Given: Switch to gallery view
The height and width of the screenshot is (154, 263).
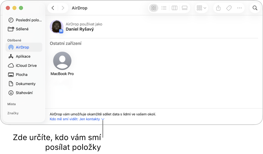Looking at the screenshot, I should pos(184,8).
